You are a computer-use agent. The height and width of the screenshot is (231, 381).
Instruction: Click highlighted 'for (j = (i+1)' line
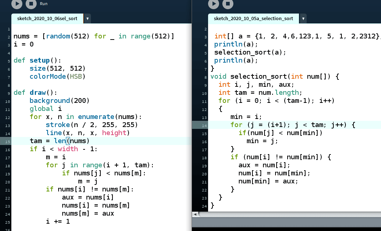[293, 125]
